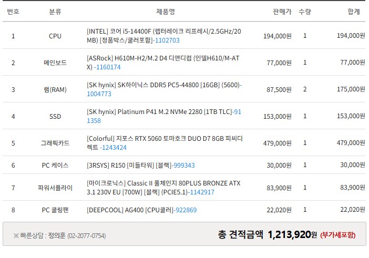Viewport: 369px width, 258px height.
Task: Click the 빠른상담 정의훈 contact text
Action: tap(59, 235)
